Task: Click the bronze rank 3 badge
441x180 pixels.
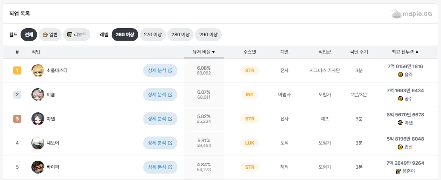Action: click(x=17, y=119)
